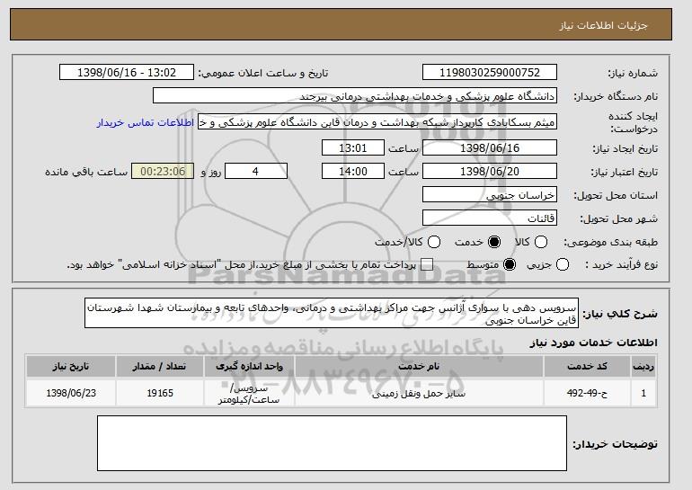Select the خدمت radio button
The image size is (692, 490).
(x=494, y=242)
